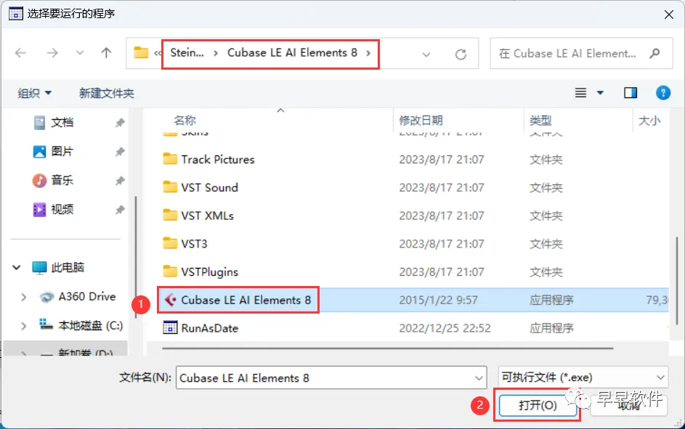
Task: Select the Track Pictures folder
Action: pos(217,160)
